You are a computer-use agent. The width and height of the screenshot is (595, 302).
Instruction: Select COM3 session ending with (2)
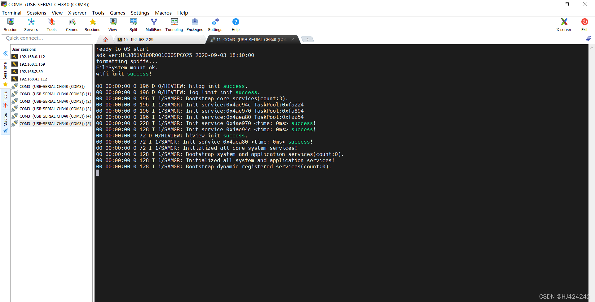coord(55,101)
